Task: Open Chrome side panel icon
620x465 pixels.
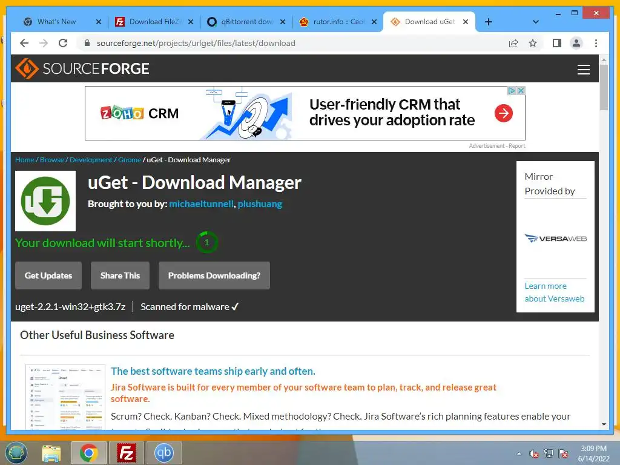Action: coord(557,43)
